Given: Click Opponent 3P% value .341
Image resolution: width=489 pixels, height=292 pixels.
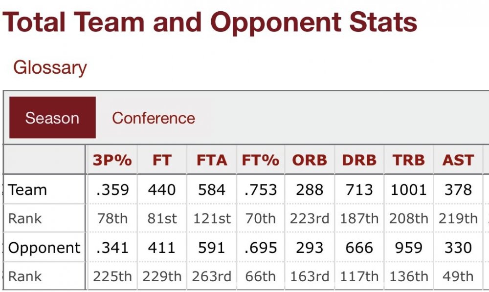Looking at the screenshot, I should click(x=112, y=248).
